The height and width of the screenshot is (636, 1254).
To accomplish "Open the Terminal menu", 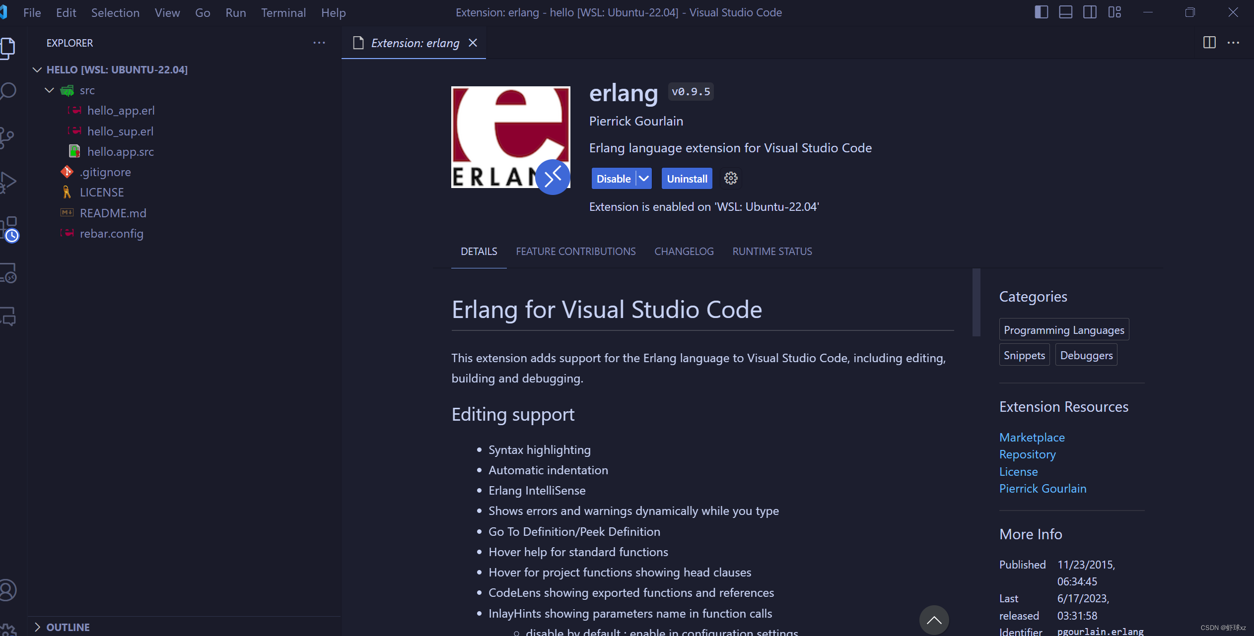I will coord(283,13).
